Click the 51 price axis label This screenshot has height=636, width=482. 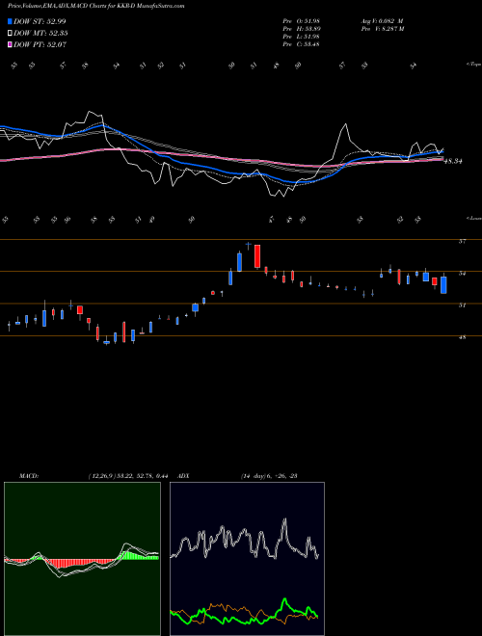pyautogui.click(x=462, y=305)
